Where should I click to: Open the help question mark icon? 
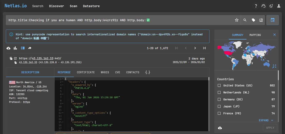pos(256,6)
